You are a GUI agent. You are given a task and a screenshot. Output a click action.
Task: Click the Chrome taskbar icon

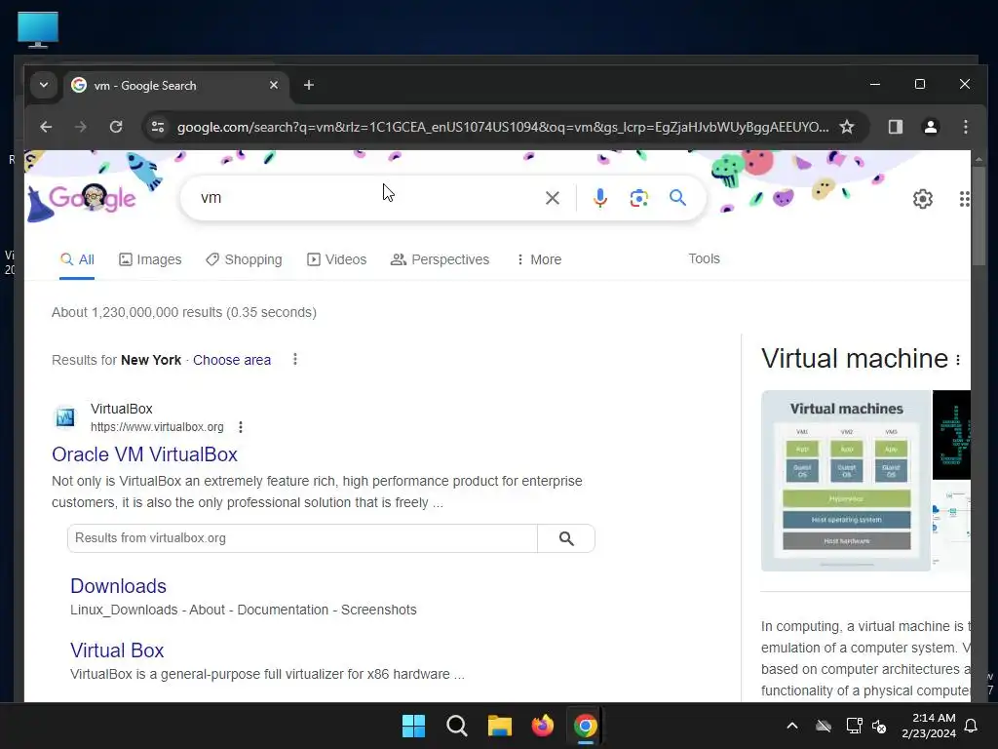tap(585, 726)
